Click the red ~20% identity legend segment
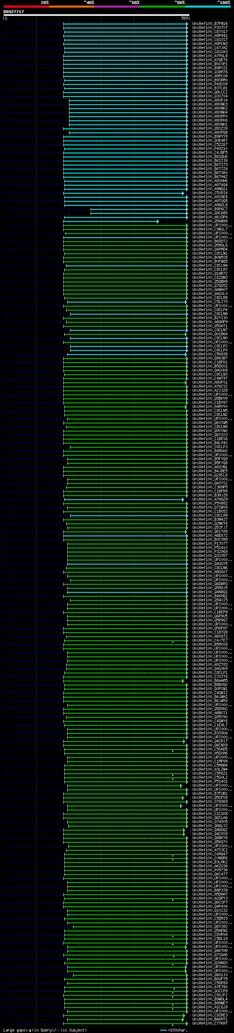The width and height of the screenshot is (234, 1033). 26,7
